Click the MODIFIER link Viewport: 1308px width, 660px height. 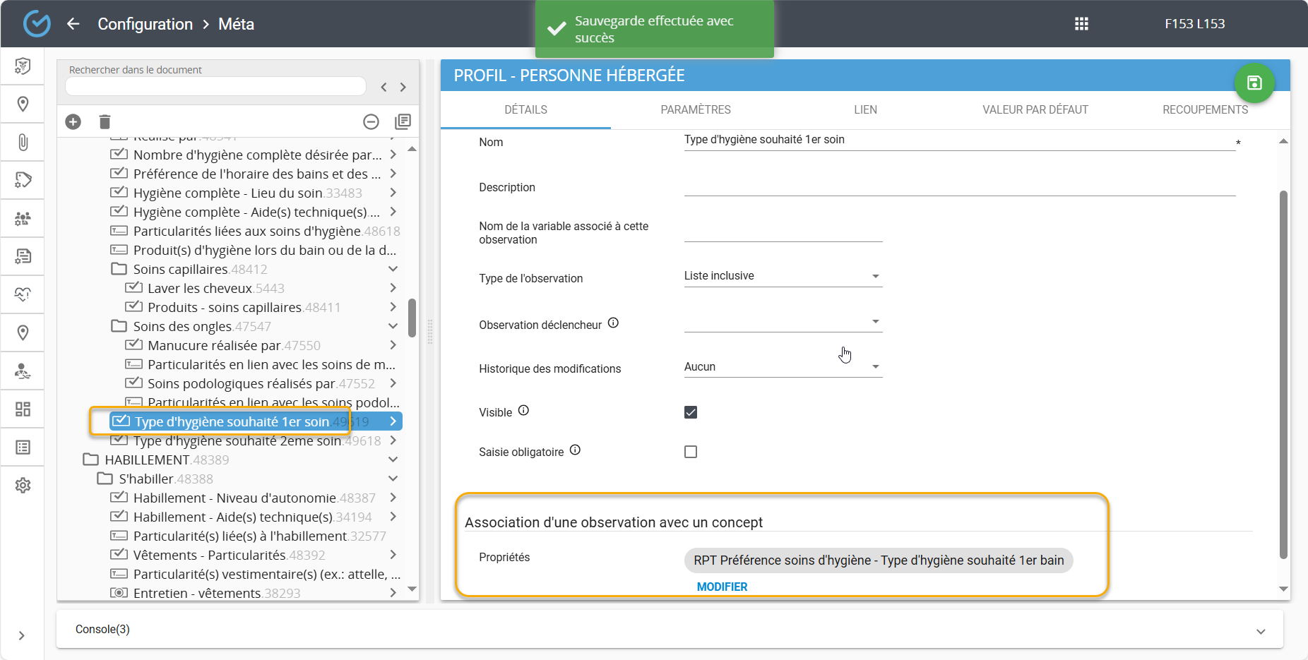(722, 587)
